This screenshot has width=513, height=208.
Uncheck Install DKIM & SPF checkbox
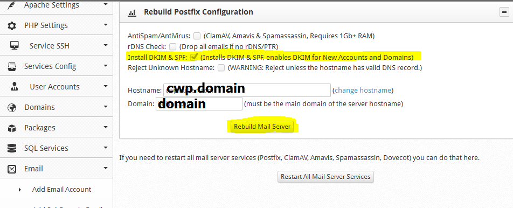coord(194,57)
